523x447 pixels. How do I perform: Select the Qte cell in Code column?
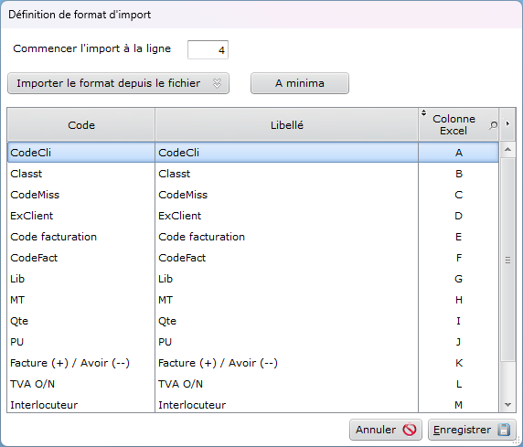81,321
